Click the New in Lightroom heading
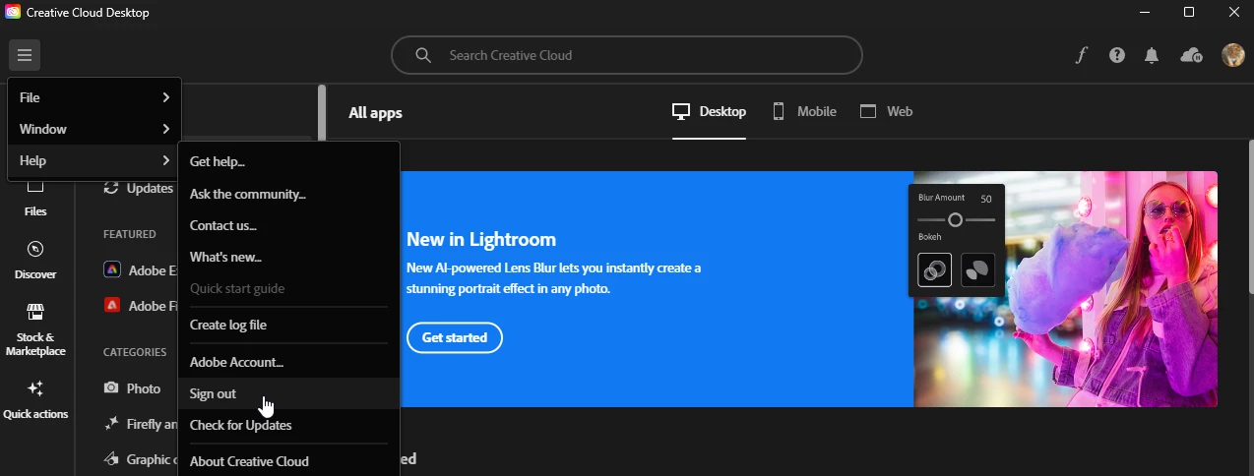The image size is (1254, 476). pos(481,239)
